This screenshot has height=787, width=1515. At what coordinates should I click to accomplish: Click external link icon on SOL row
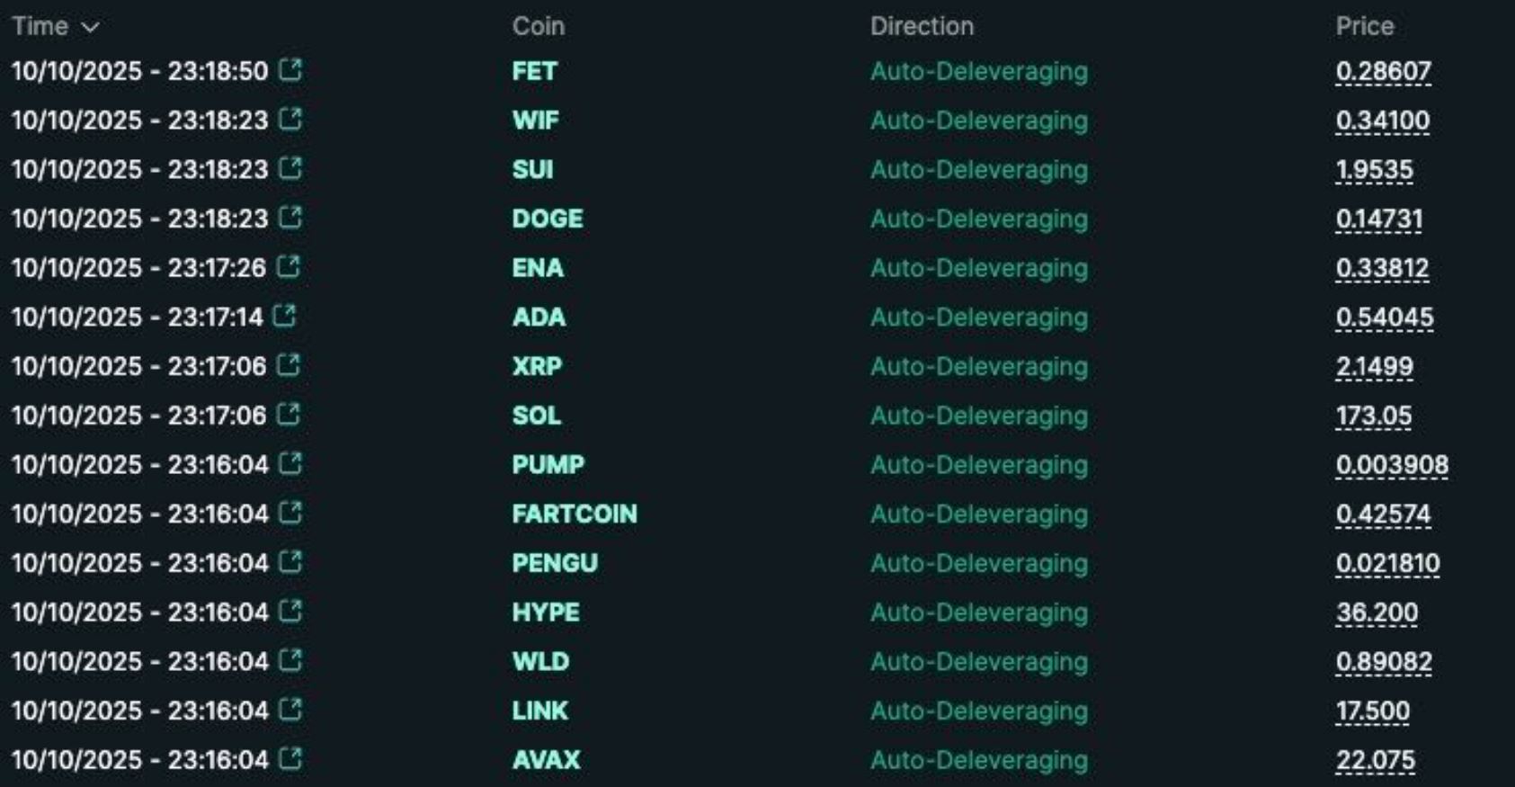(x=289, y=415)
